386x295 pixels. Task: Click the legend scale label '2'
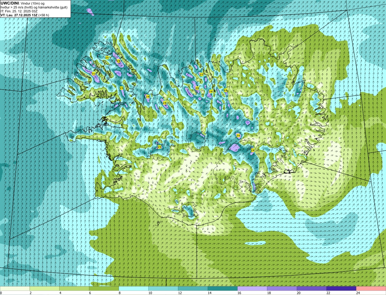point(30,293)
